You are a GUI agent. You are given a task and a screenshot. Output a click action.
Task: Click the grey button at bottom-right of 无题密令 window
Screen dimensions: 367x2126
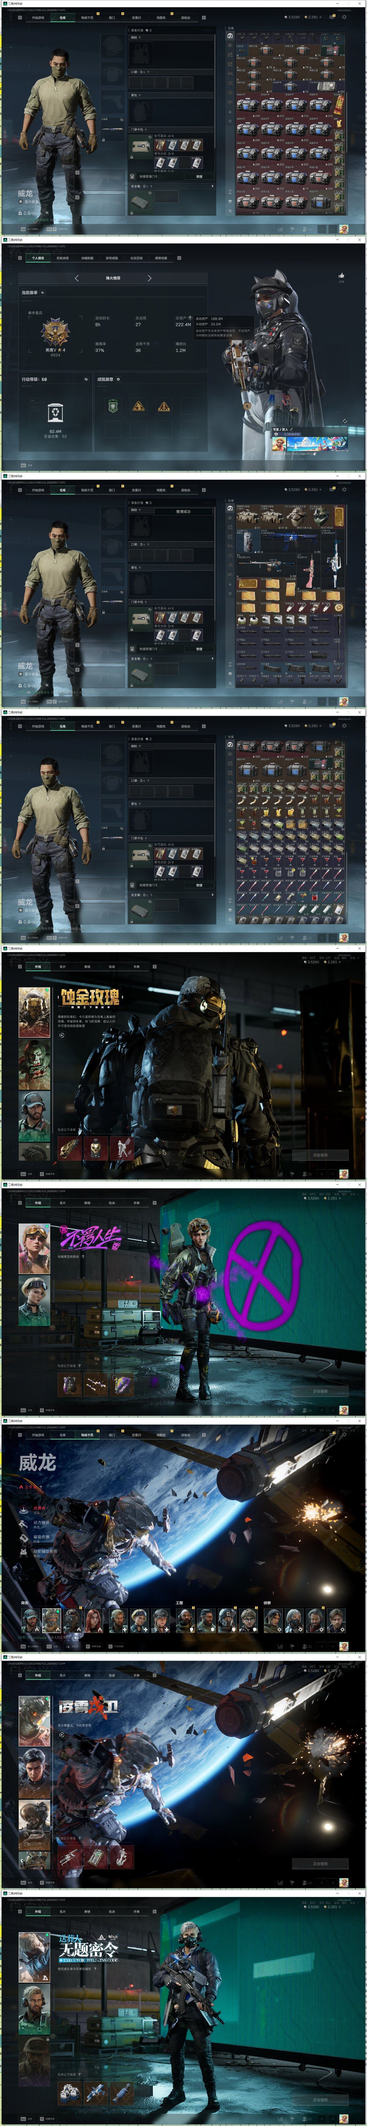320,2100
